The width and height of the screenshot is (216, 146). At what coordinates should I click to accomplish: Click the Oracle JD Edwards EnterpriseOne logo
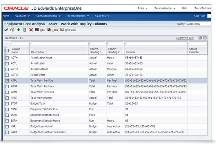(x=43, y=8)
